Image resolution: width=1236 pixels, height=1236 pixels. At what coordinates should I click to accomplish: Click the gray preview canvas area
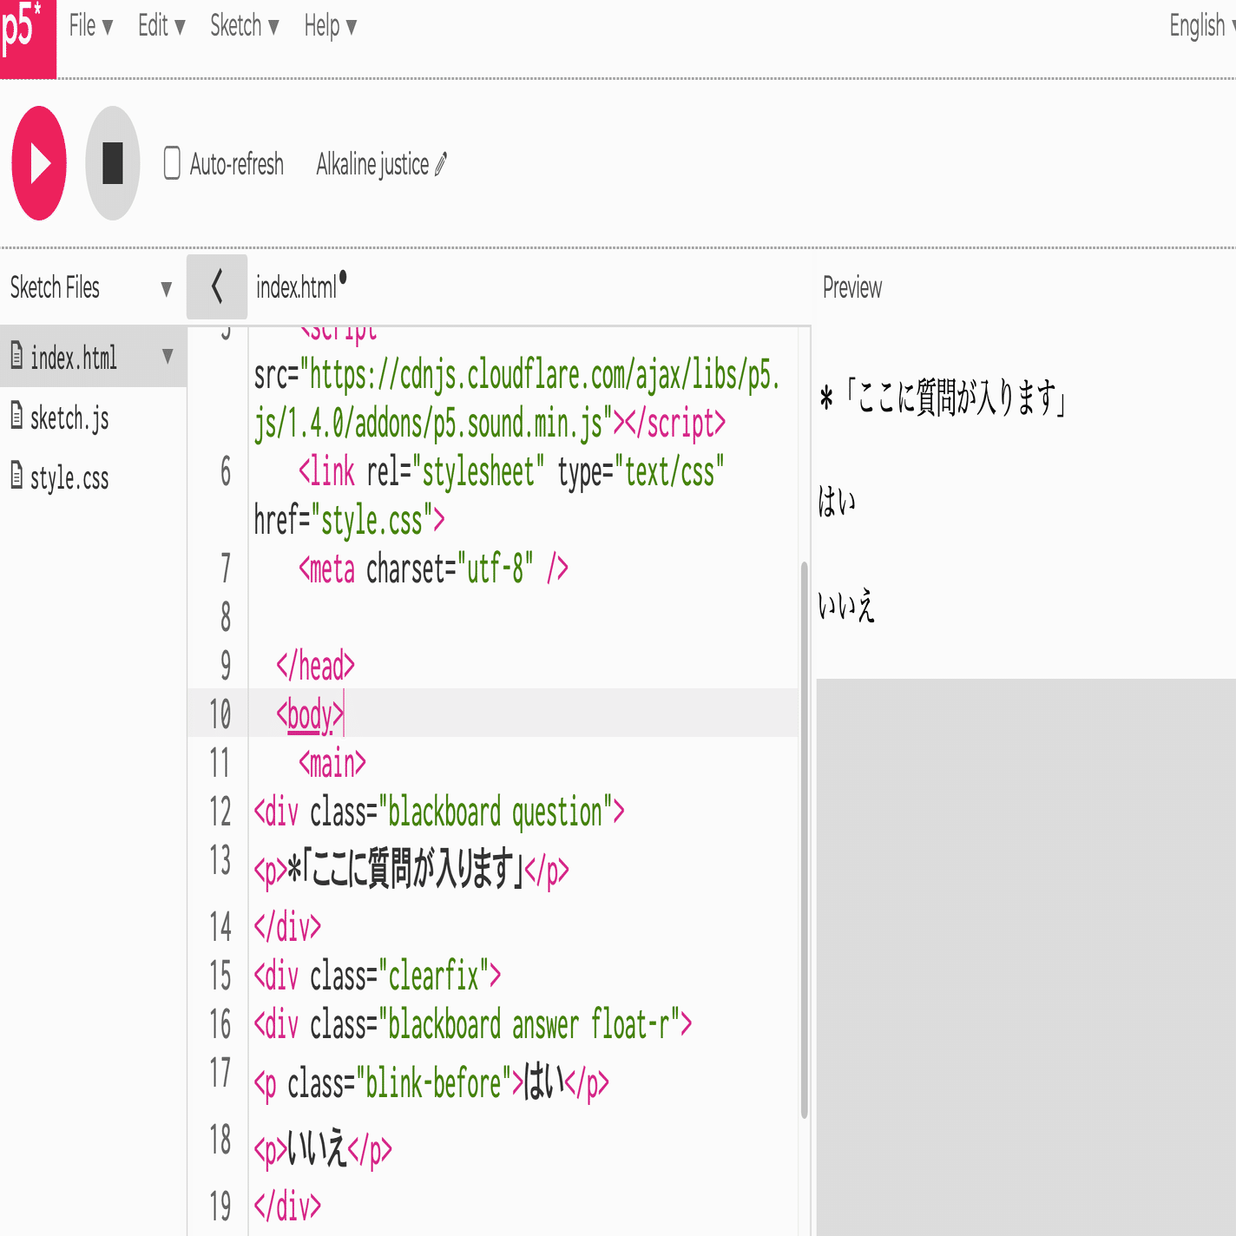click(1026, 957)
